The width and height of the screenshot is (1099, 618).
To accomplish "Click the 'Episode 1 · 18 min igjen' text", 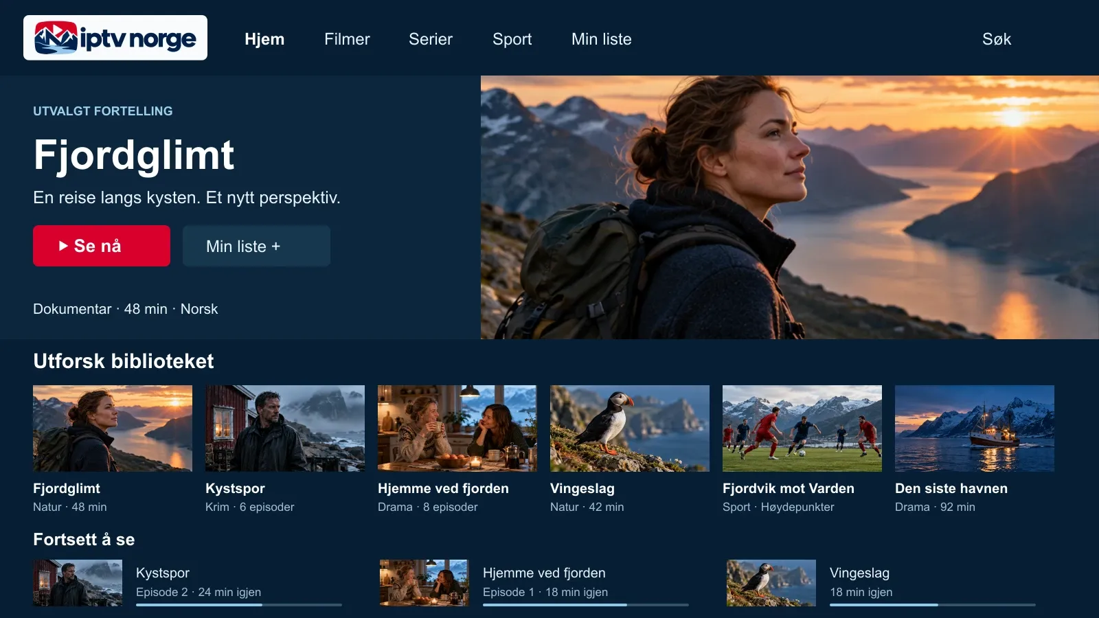I will [545, 592].
